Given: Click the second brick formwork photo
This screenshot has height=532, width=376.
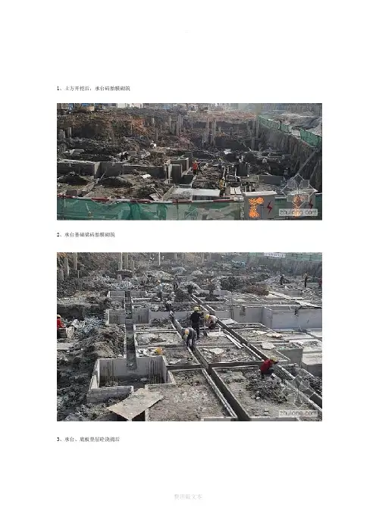Looking at the screenshot, I should pyautogui.click(x=190, y=336).
